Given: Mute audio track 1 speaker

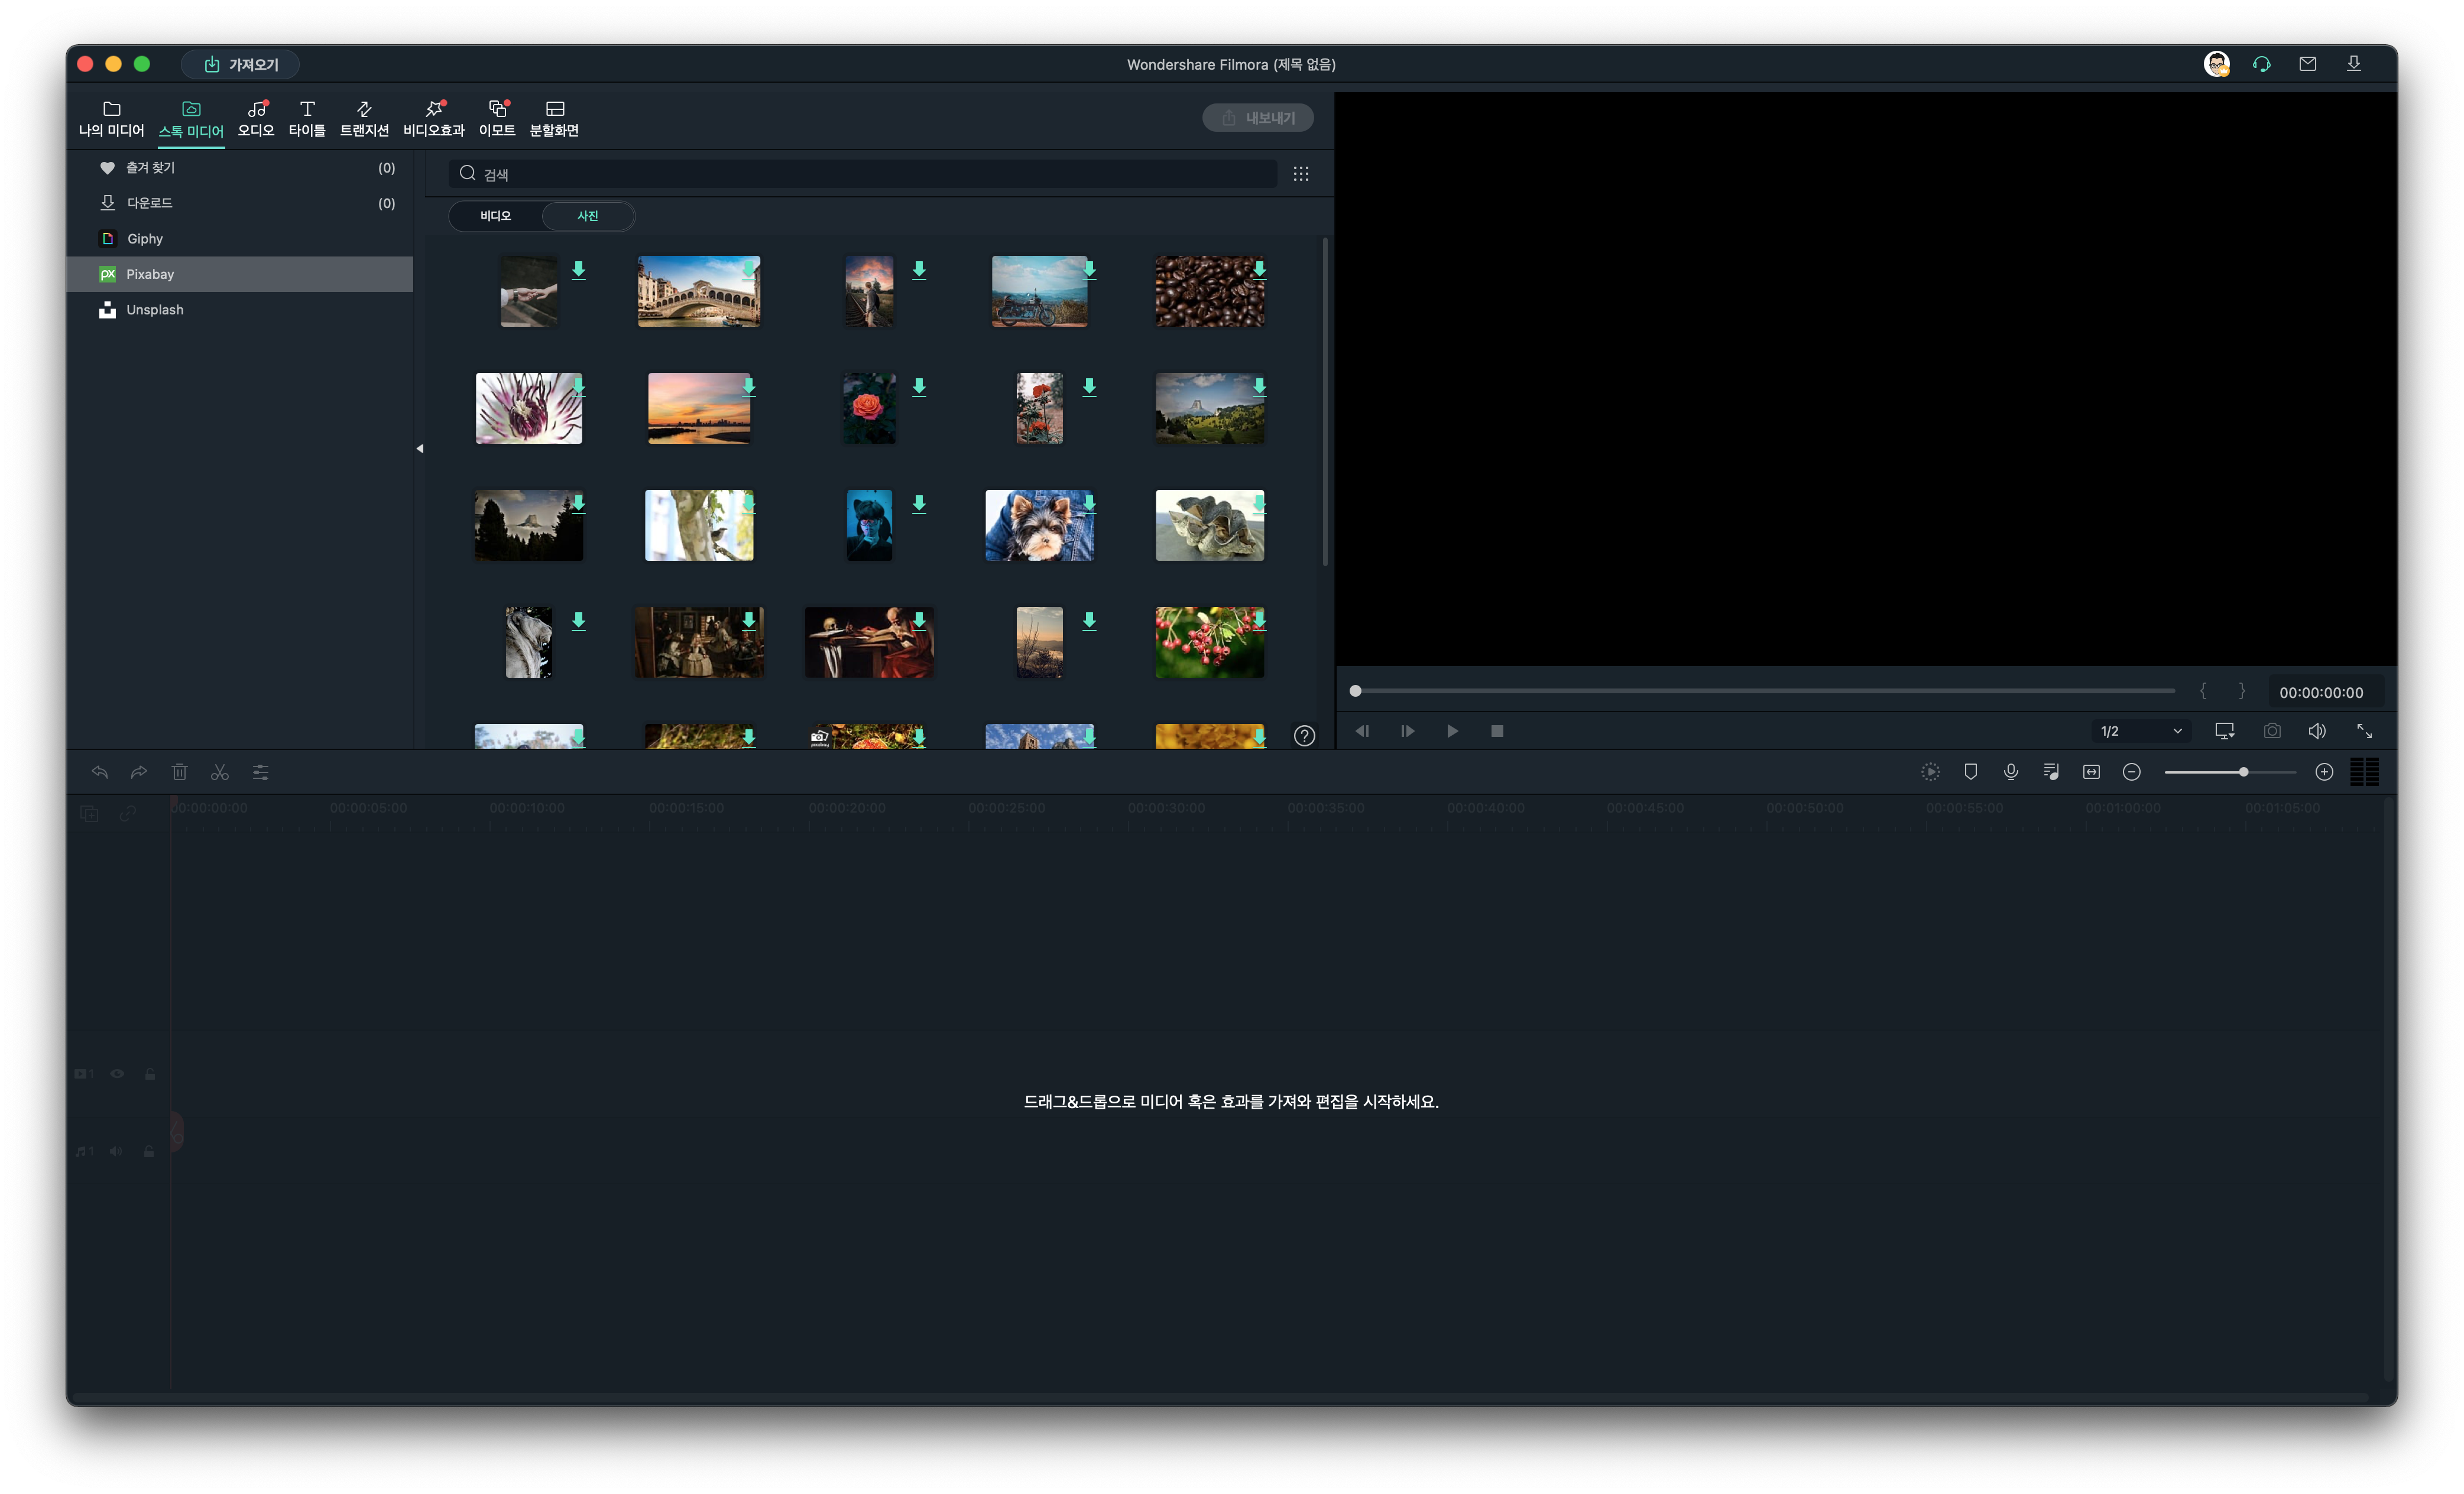Looking at the screenshot, I should [x=116, y=1151].
